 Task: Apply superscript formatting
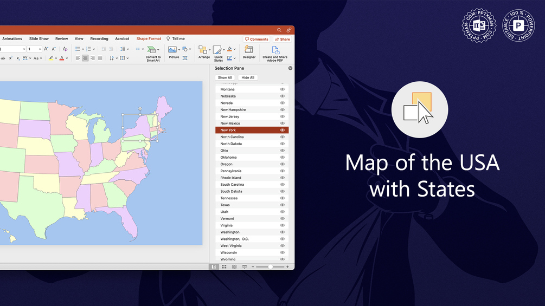coord(11,58)
